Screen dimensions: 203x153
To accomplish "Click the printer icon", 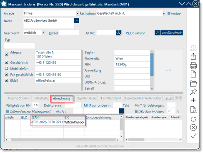I will point(193,65).
